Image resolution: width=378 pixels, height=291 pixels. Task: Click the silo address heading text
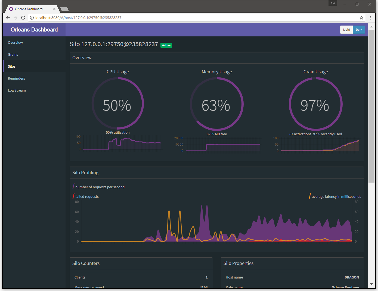pos(114,44)
